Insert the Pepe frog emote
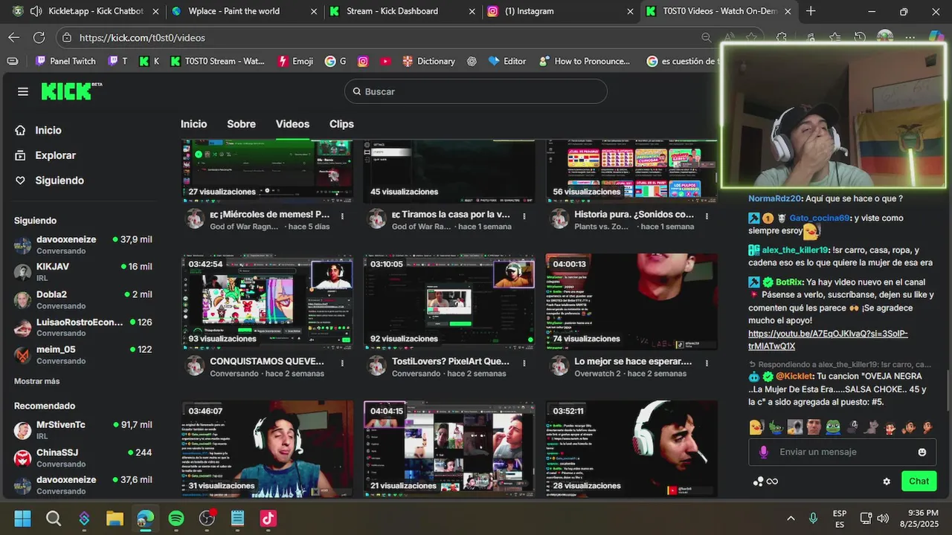Image resolution: width=952 pixels, height=535 pixels. (833, 427)
